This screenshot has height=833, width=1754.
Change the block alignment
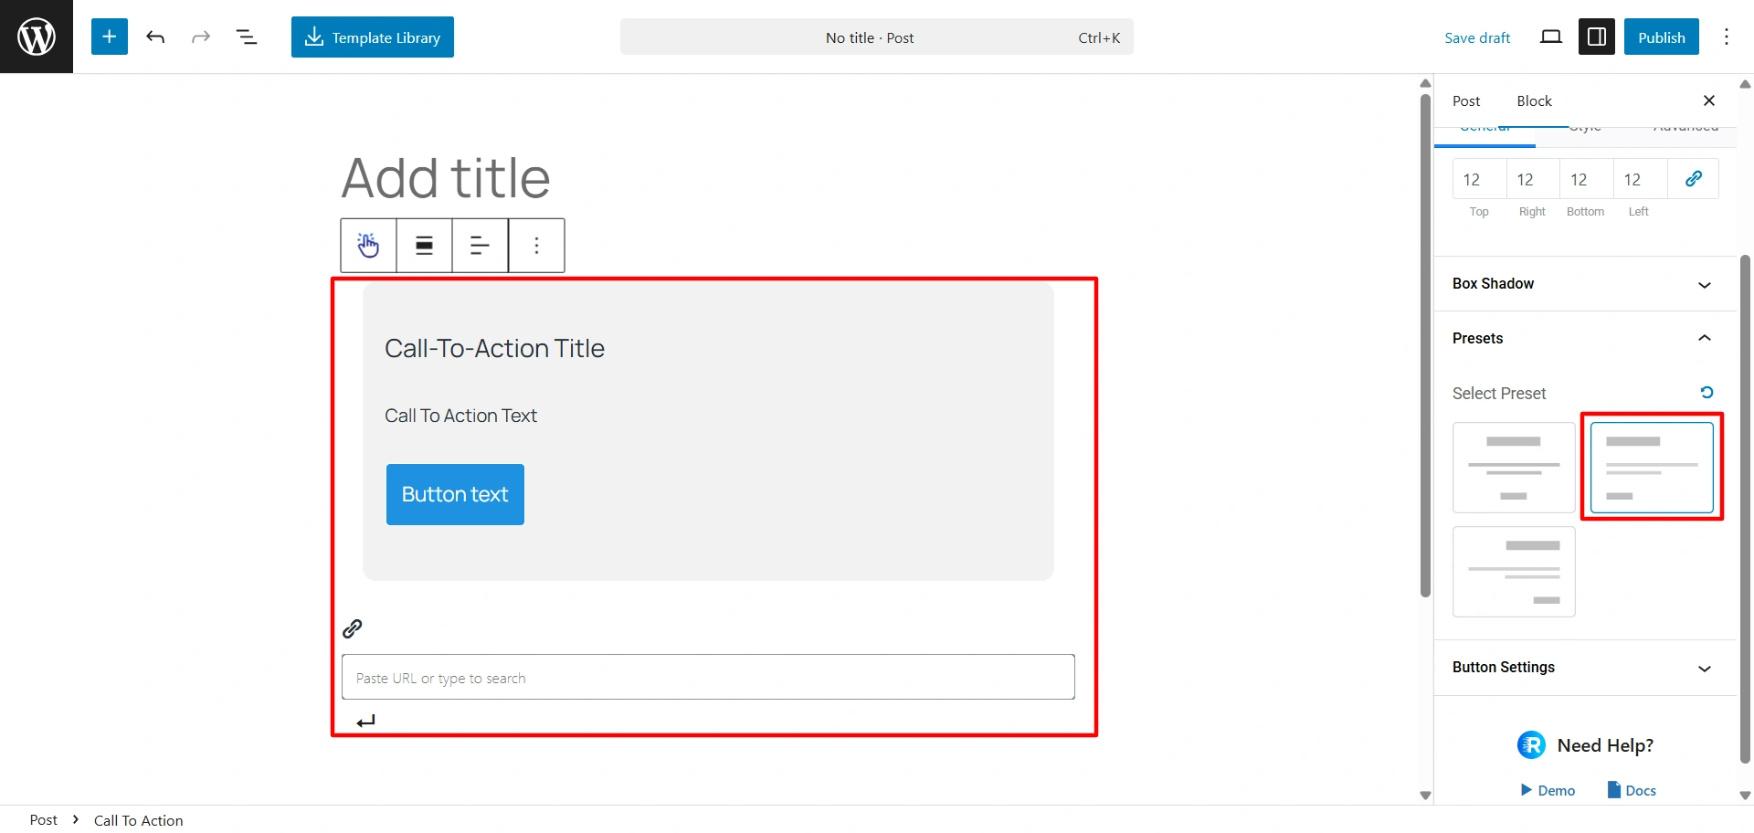coord(425,245)
